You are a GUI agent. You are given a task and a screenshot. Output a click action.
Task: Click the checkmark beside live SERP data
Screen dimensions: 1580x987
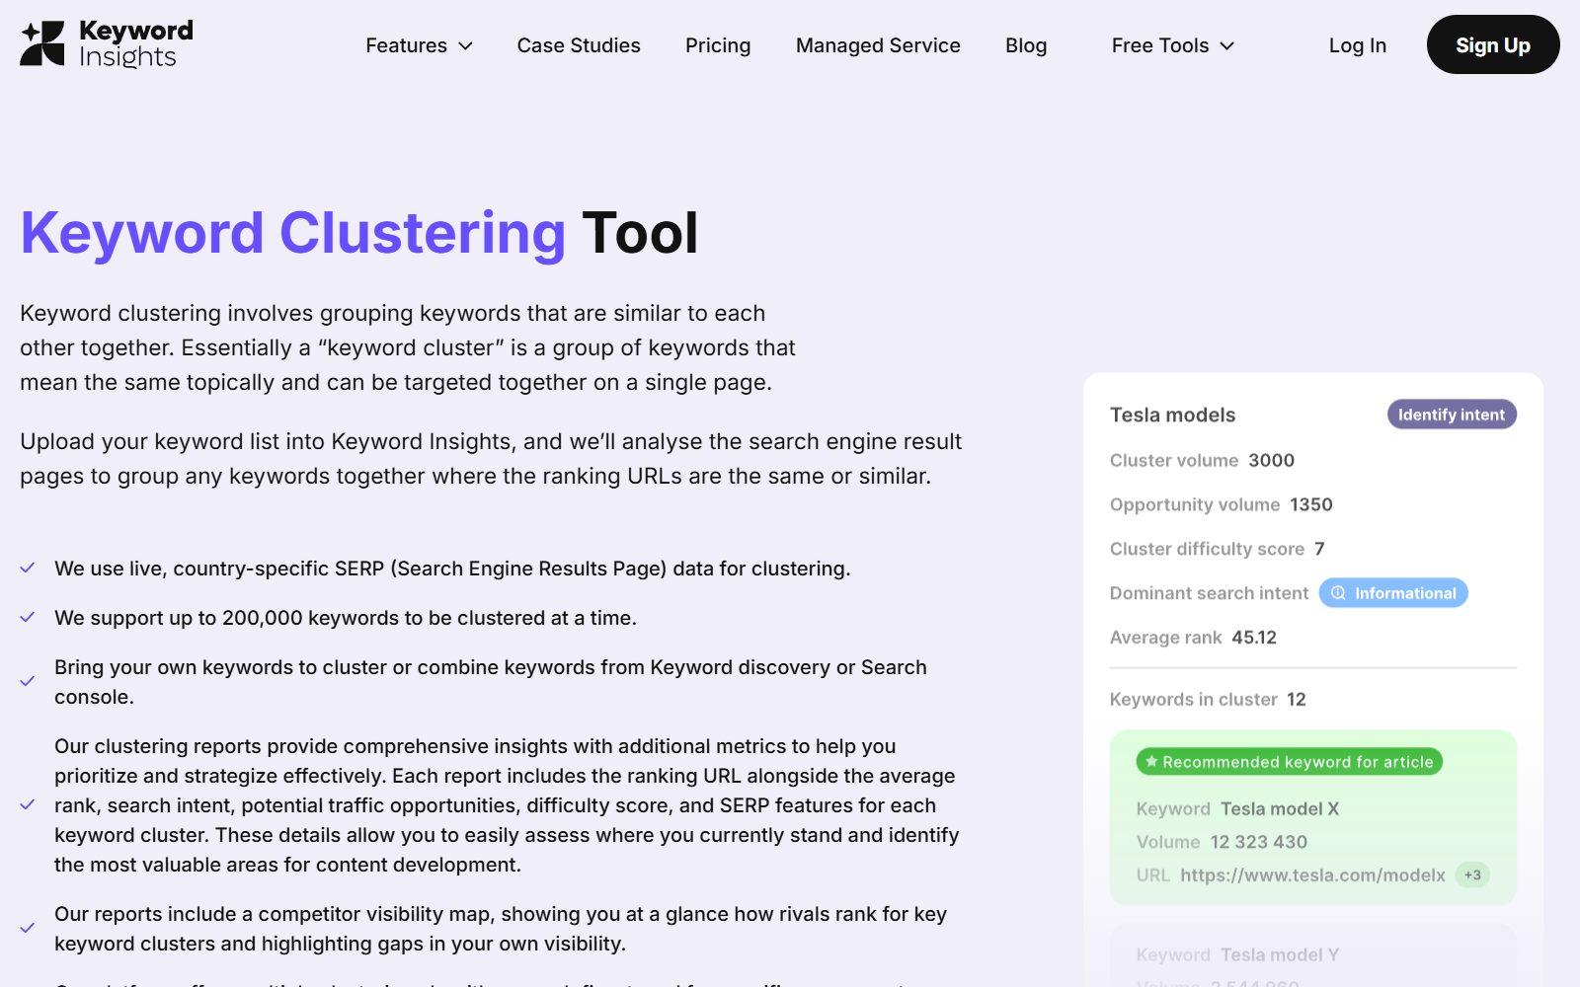28,569
